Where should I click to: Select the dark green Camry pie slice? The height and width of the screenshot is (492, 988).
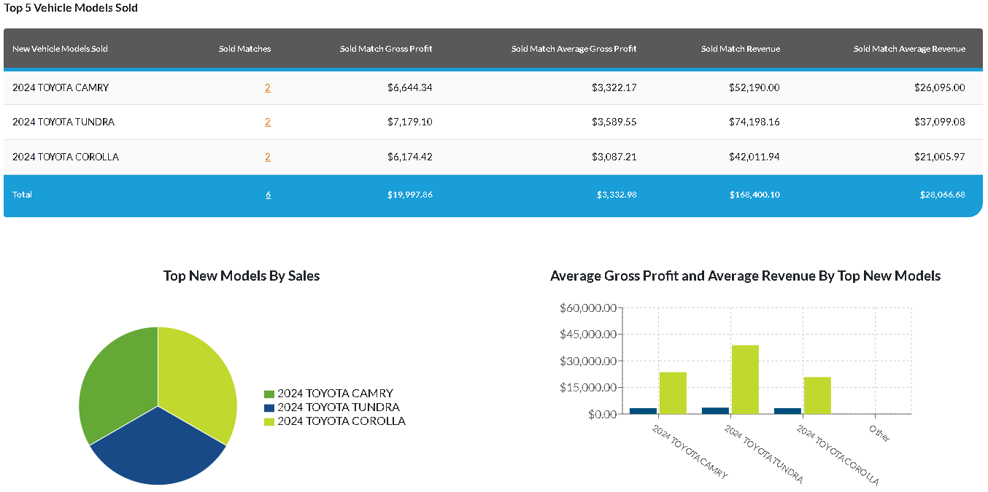117,379
